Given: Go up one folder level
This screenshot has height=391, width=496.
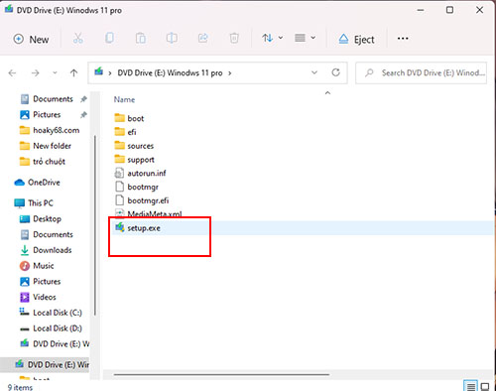Looking at the screenshot, I should [74, 72].
